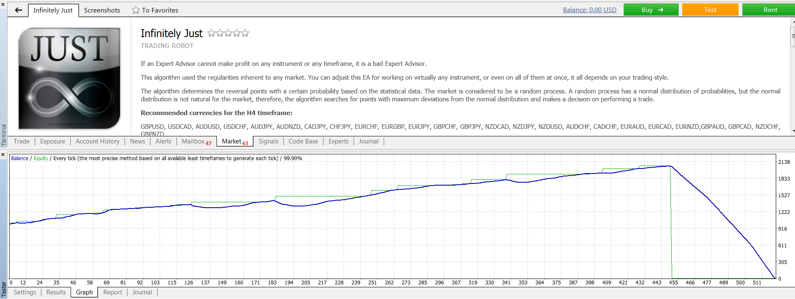Click the Balance legend label on graph
The width and height of the screenshot is (795, 299).
(x=20, y=158)
